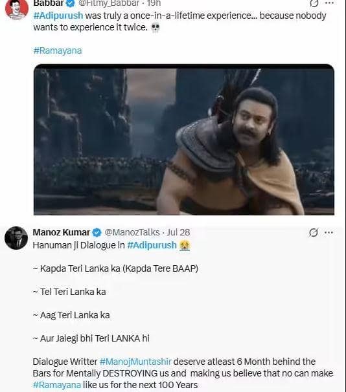Open the Jul 28 timestamp link
The width and height of the screenshot is (346, 392).
178,232
